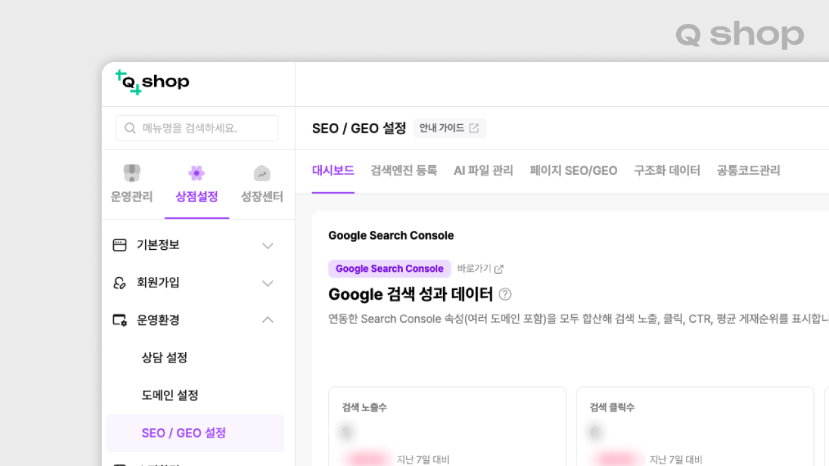The width and height of the screenshot is (829, 466).
Task: Expand the 회원가입 menu chevron
Action: (x=267, y=283)
